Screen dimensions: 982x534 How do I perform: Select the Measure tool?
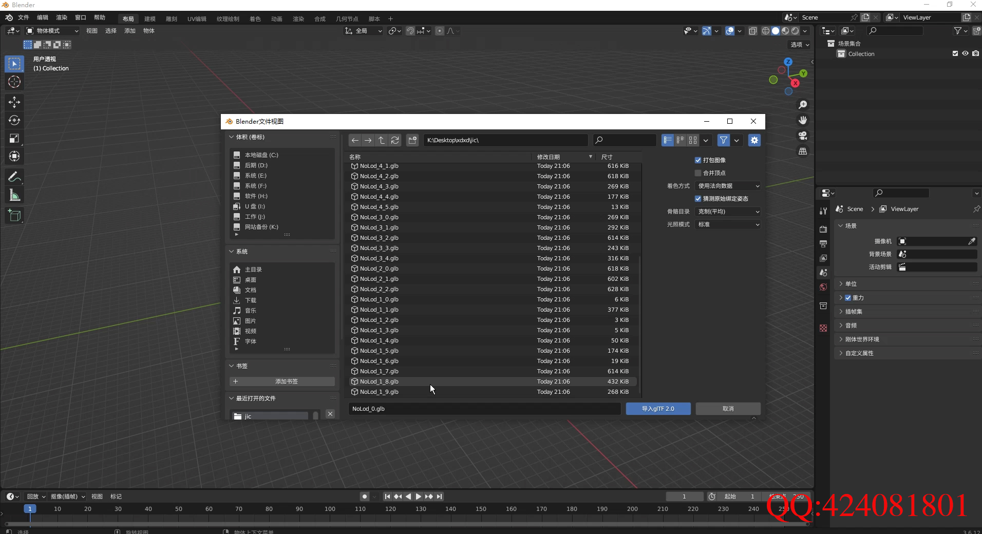(14, 195)
